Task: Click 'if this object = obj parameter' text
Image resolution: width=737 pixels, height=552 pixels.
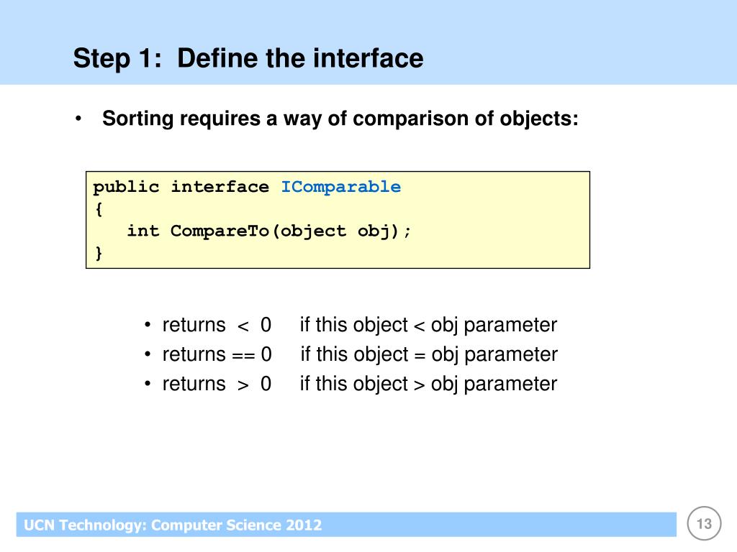Action: (x=429, y=354)
